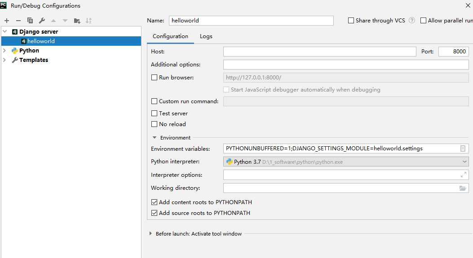Enable the Run browser checkbox
Image resolution: width=473 pixels, height=258 pixels.
(x=154, y=78)
